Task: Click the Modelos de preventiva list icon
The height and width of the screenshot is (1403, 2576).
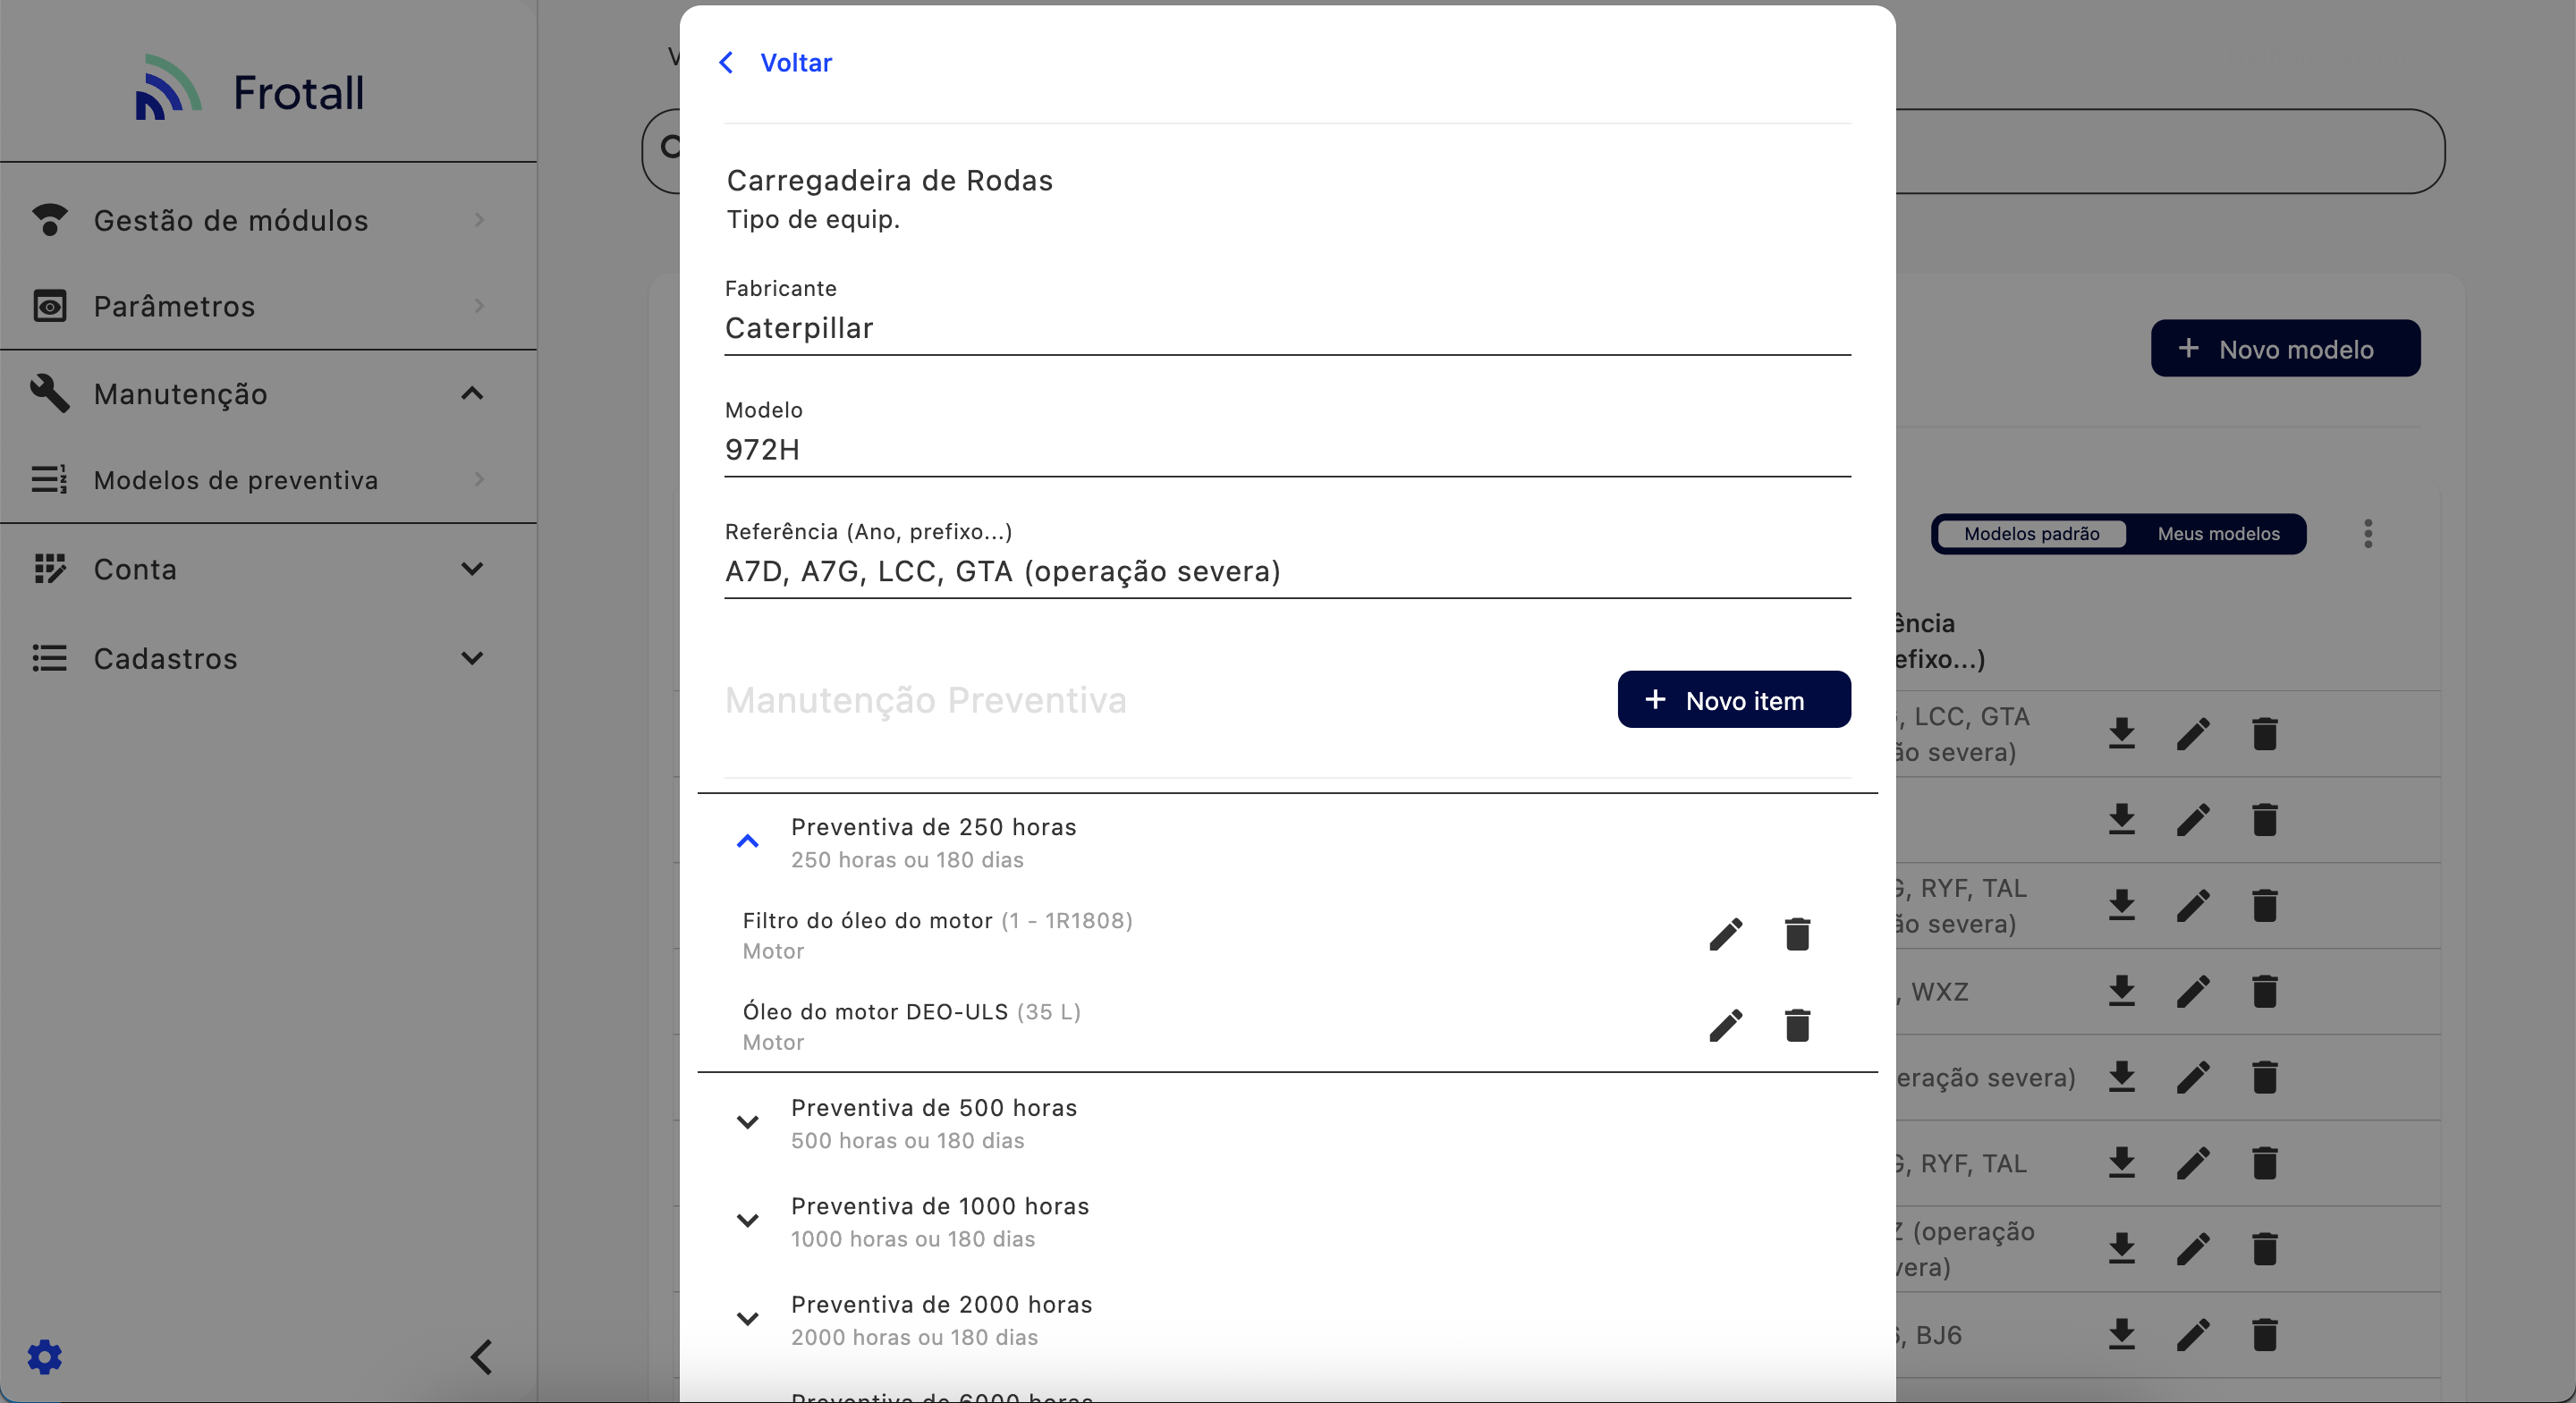Action: pyautogui.click(x=49, y=479)
